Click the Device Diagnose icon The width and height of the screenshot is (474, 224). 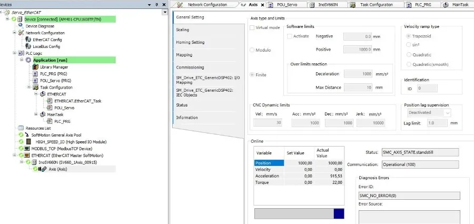click(21, 26)
